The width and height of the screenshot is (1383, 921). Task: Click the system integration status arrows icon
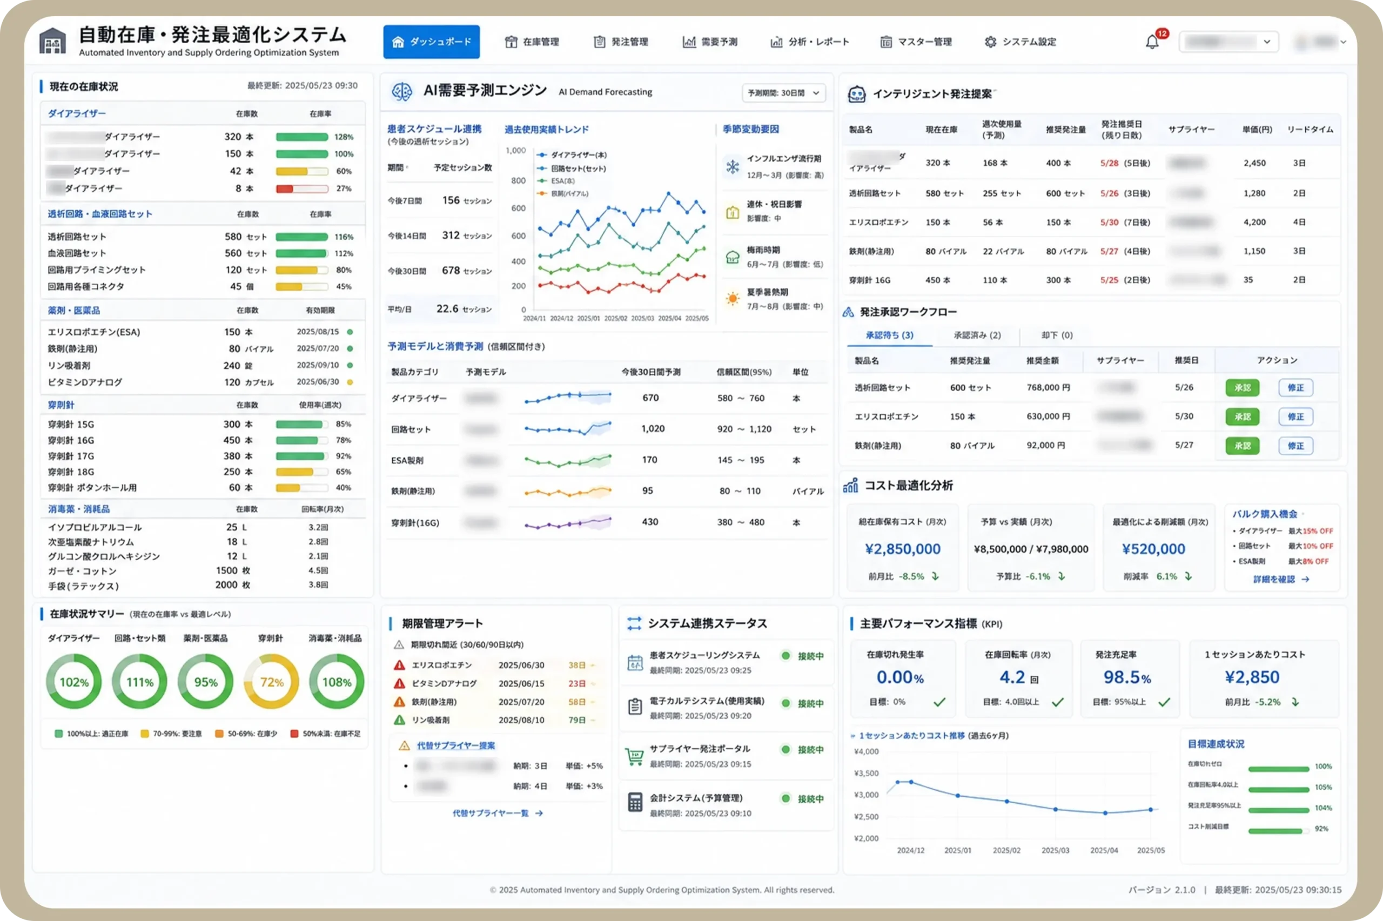(634, 623)
